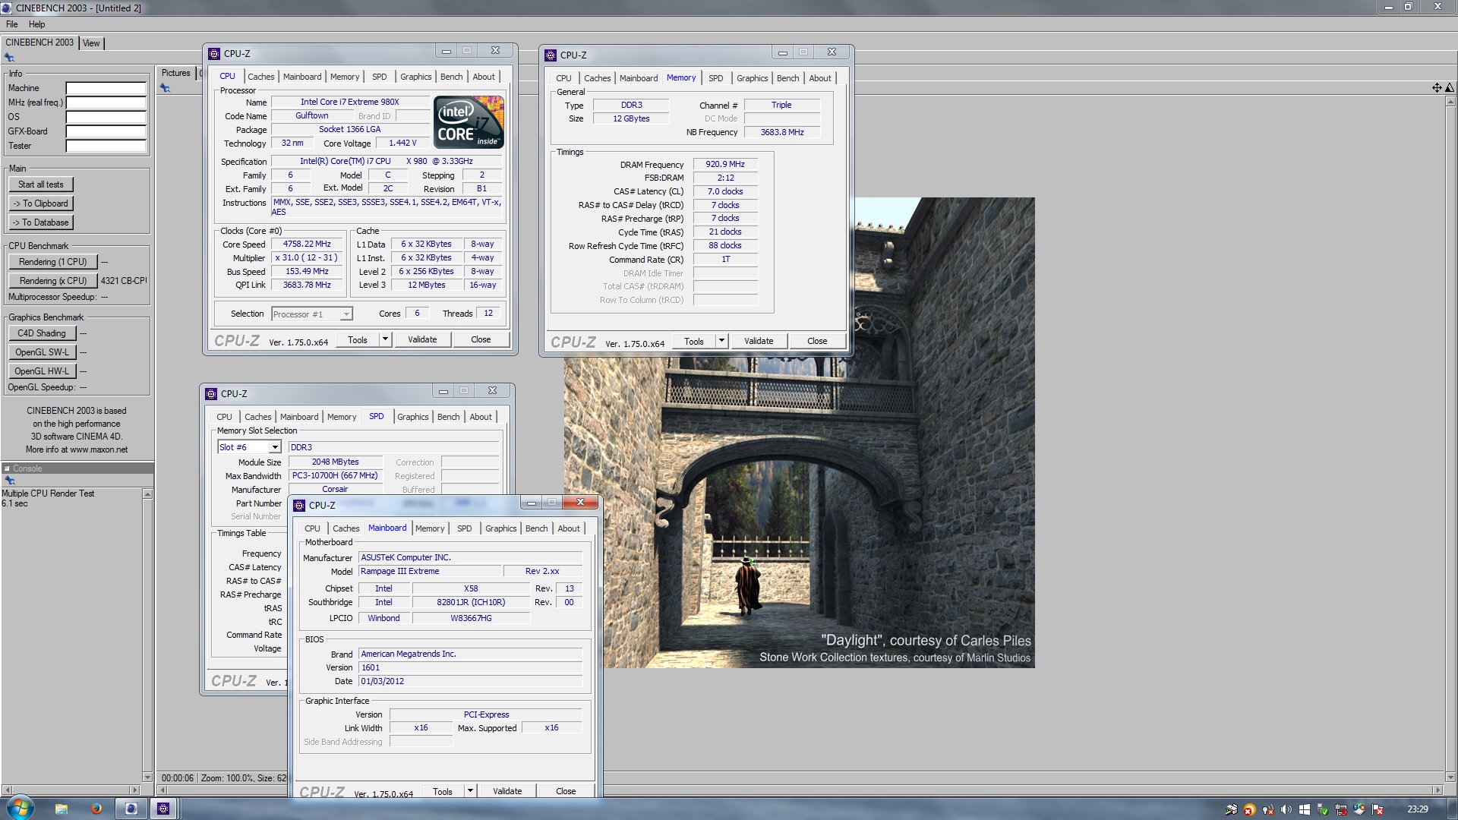Click the rendered Daylight image
The width and height of the screenshot is (1458, 820).
point(799,433)
